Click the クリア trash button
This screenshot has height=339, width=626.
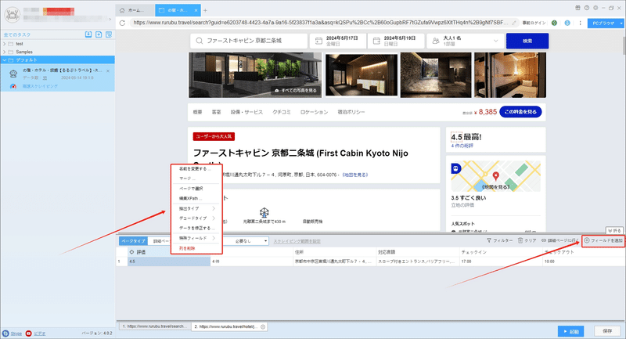(527, 240)
